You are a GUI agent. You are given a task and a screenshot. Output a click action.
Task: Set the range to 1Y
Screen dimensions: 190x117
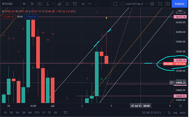click(x=43, y=113)
